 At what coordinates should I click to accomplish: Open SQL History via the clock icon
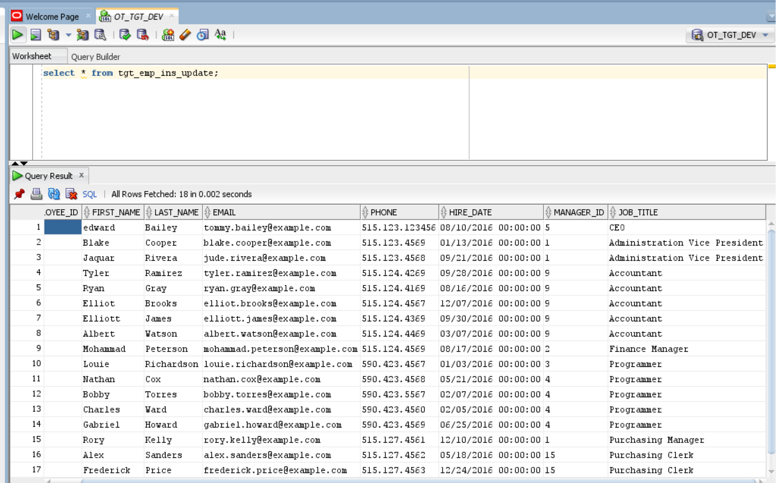(x=202, y=35)
